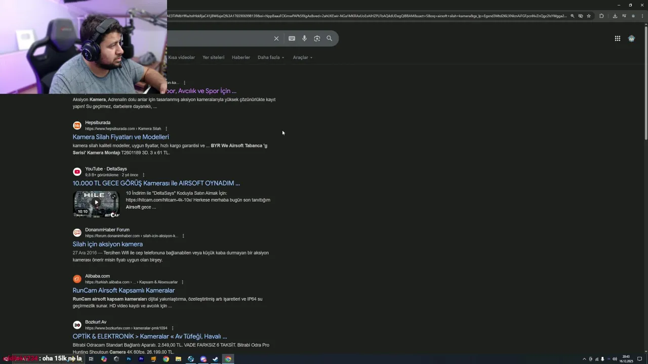Click the YouTube favicon on DeltaSays result

tap(77, 172)
